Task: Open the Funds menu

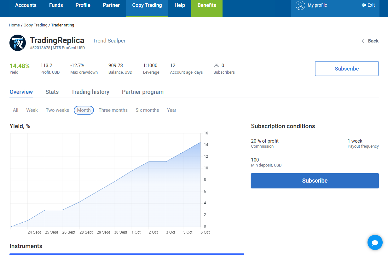Action: click(x=56, y=5)
